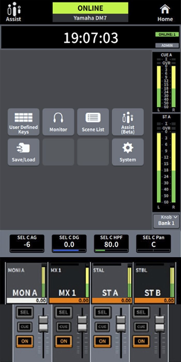Open System settings gear tile
Image resolution: width=181 pixels, height=362 pixels.
point(128,152)
